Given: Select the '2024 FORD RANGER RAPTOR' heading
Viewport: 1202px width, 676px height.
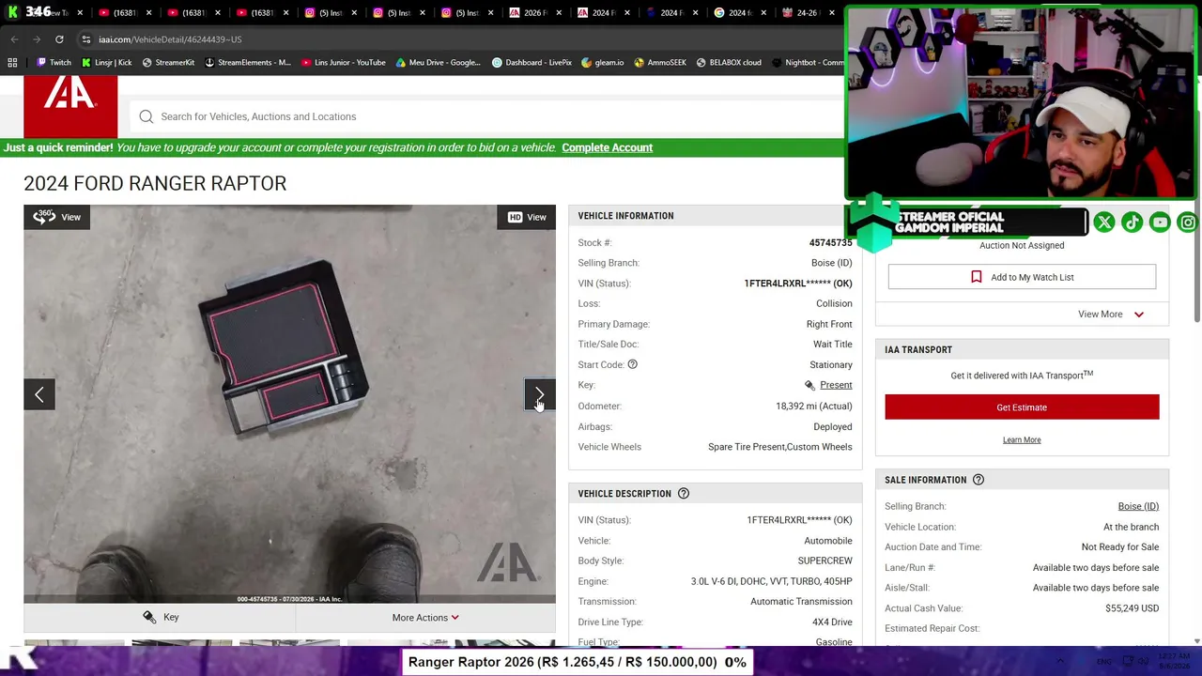Looking at the screenshot, I should coord(155,183).
